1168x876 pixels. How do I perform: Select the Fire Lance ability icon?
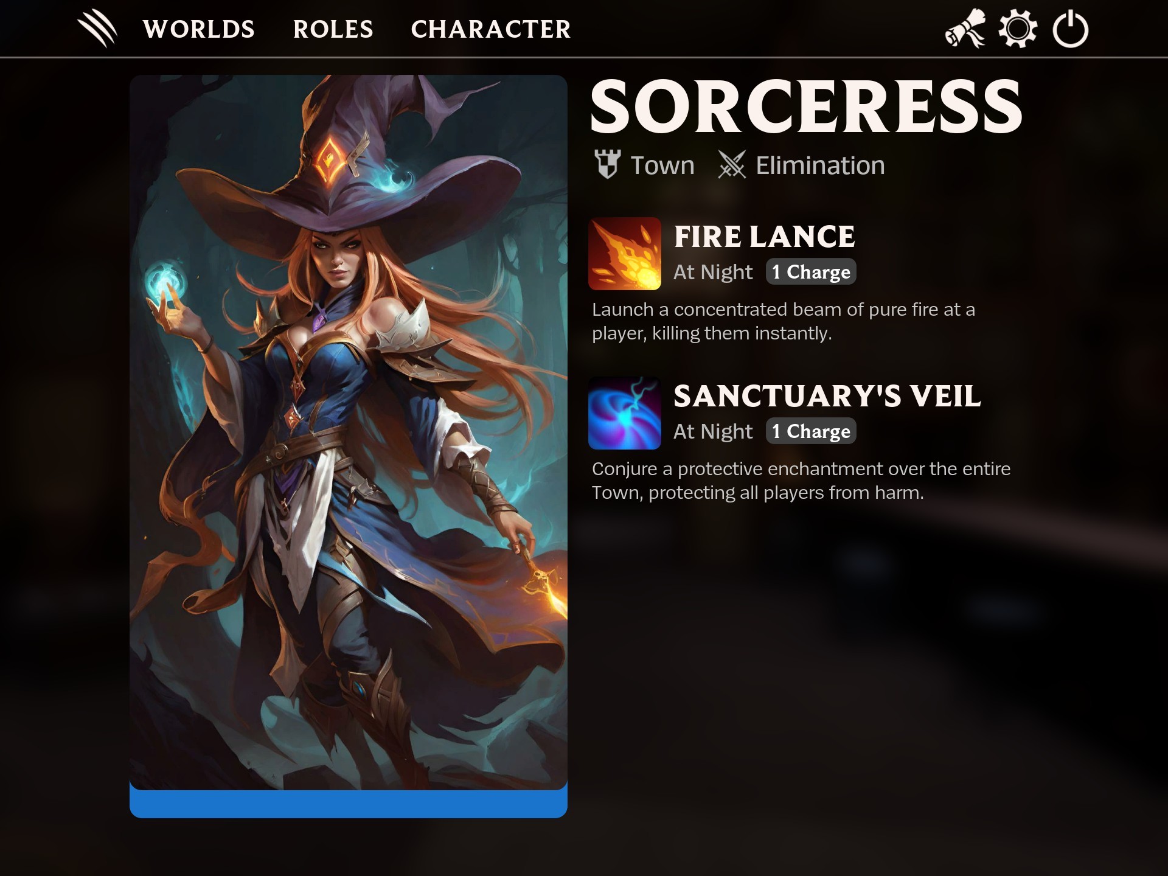[625, 254]
